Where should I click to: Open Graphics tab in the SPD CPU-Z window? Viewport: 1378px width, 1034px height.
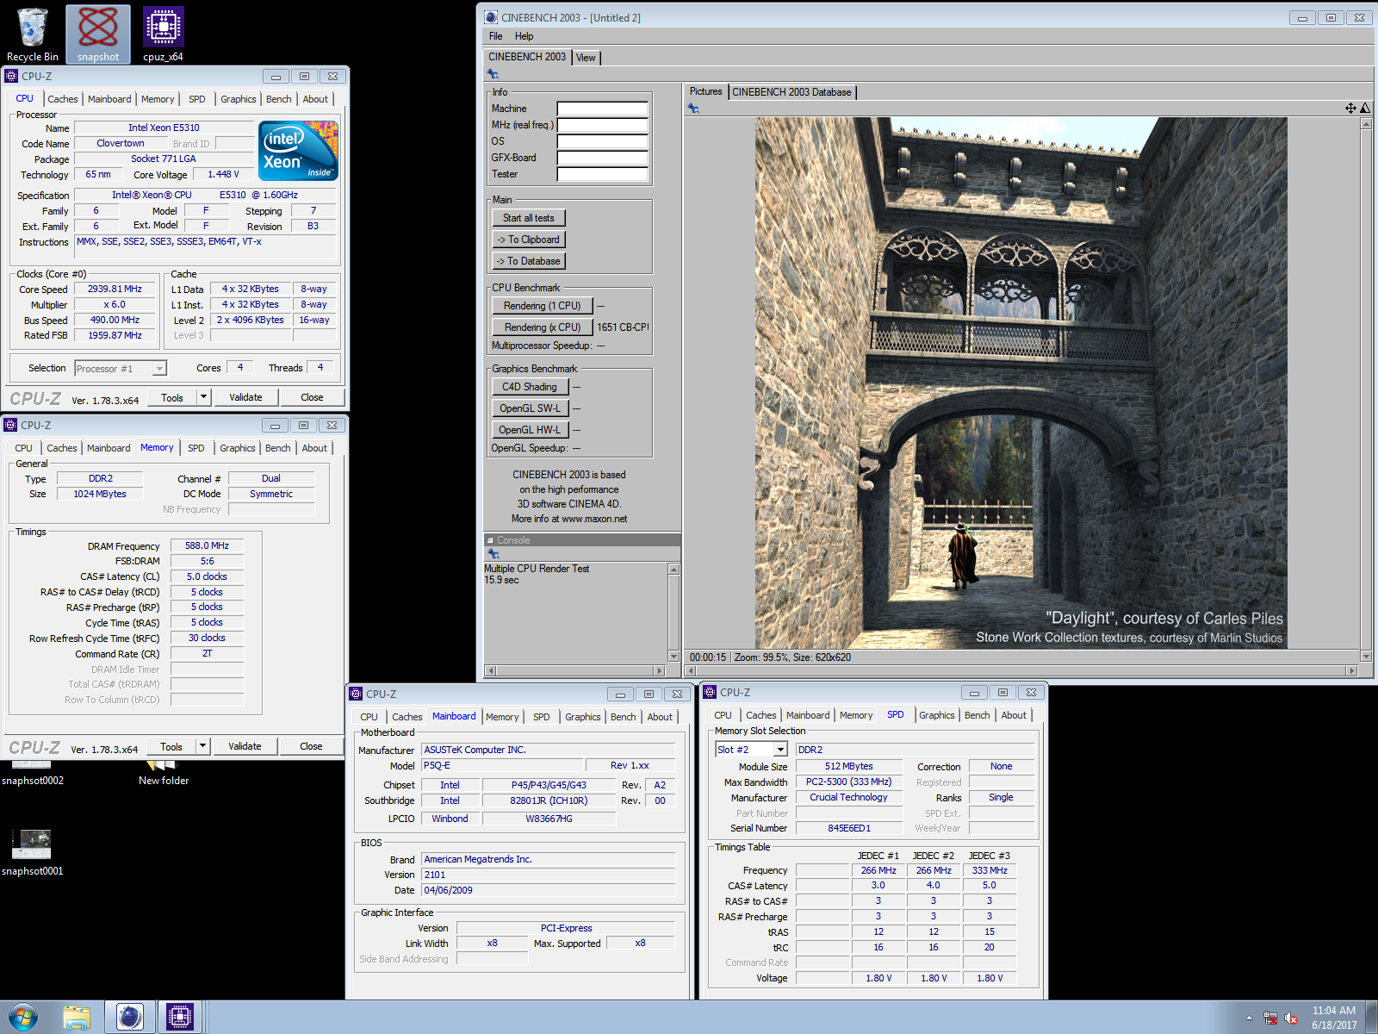(937, 715)
